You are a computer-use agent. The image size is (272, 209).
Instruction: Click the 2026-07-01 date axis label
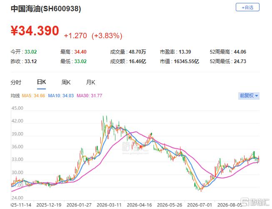(x=200, y=205)
